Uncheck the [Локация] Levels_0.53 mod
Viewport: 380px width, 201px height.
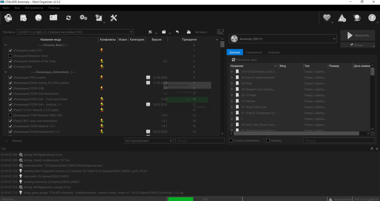pyautogui.click(x=10, y=50)
